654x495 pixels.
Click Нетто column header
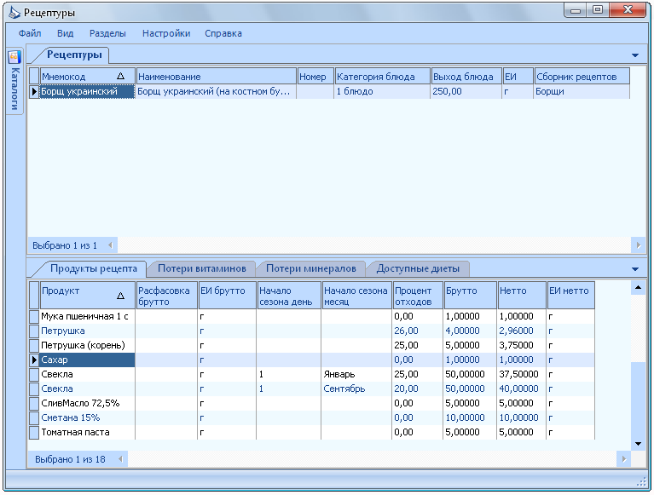522,296
